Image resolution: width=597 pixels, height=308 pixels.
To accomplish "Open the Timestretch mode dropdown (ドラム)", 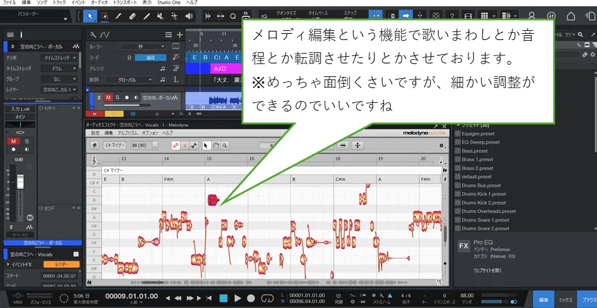I will (x=59, y=68).
